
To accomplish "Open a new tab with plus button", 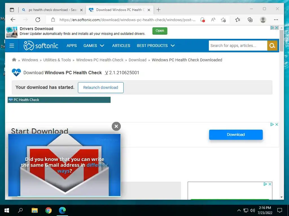I will pos(159,10).
